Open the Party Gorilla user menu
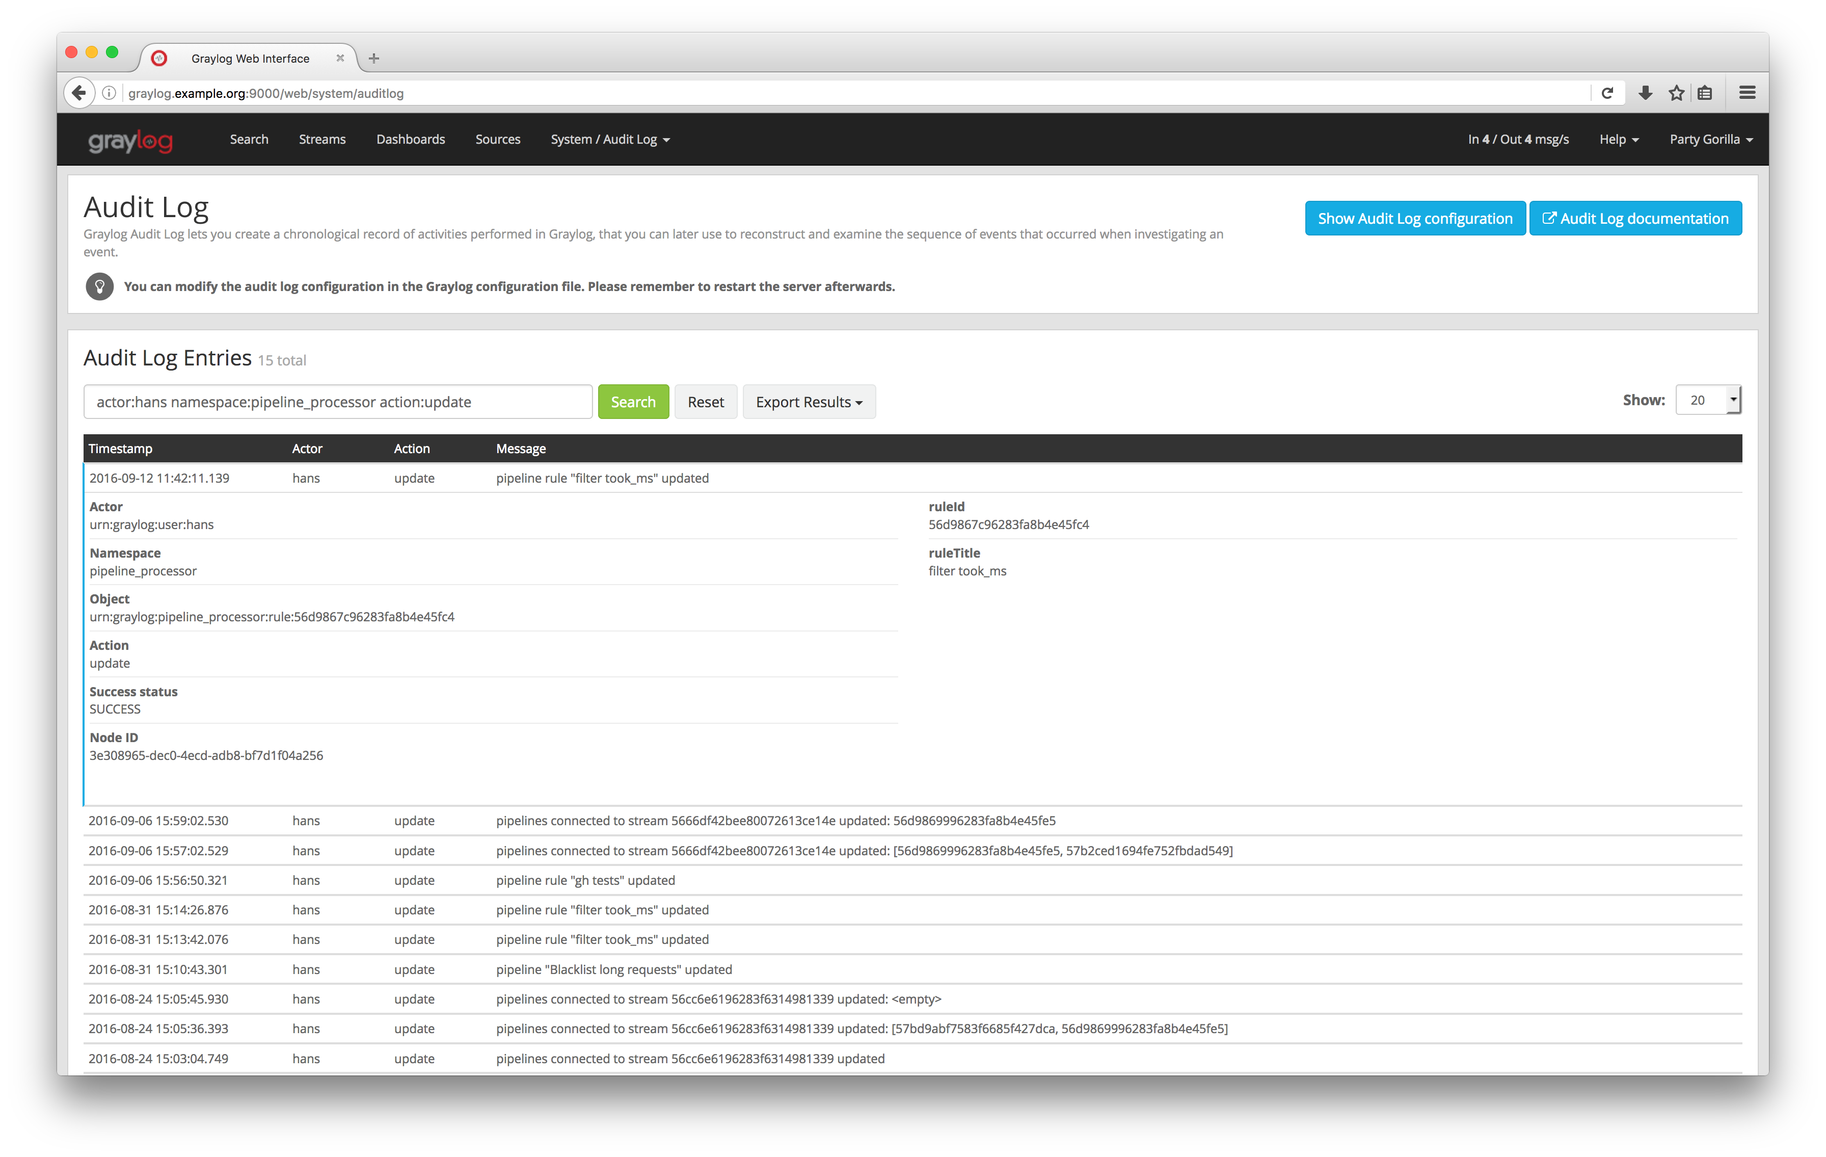Image resolution: width=1826 pixels, height=1157 pixels. [1711, 140]
